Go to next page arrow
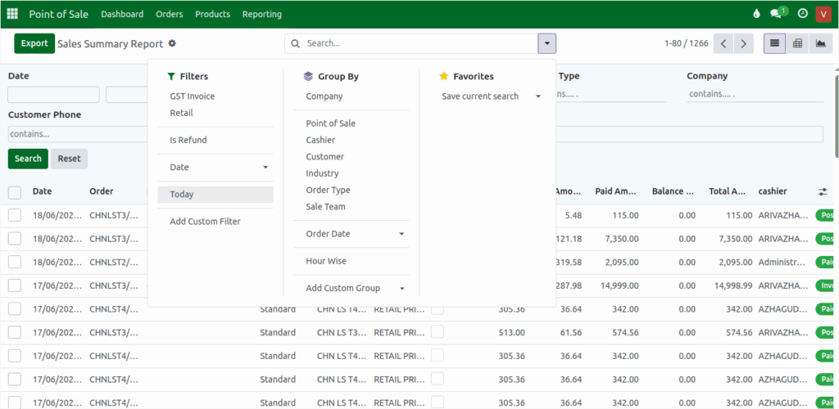The height and width of the screenshot is (409, 839). (x=744, y=44)
